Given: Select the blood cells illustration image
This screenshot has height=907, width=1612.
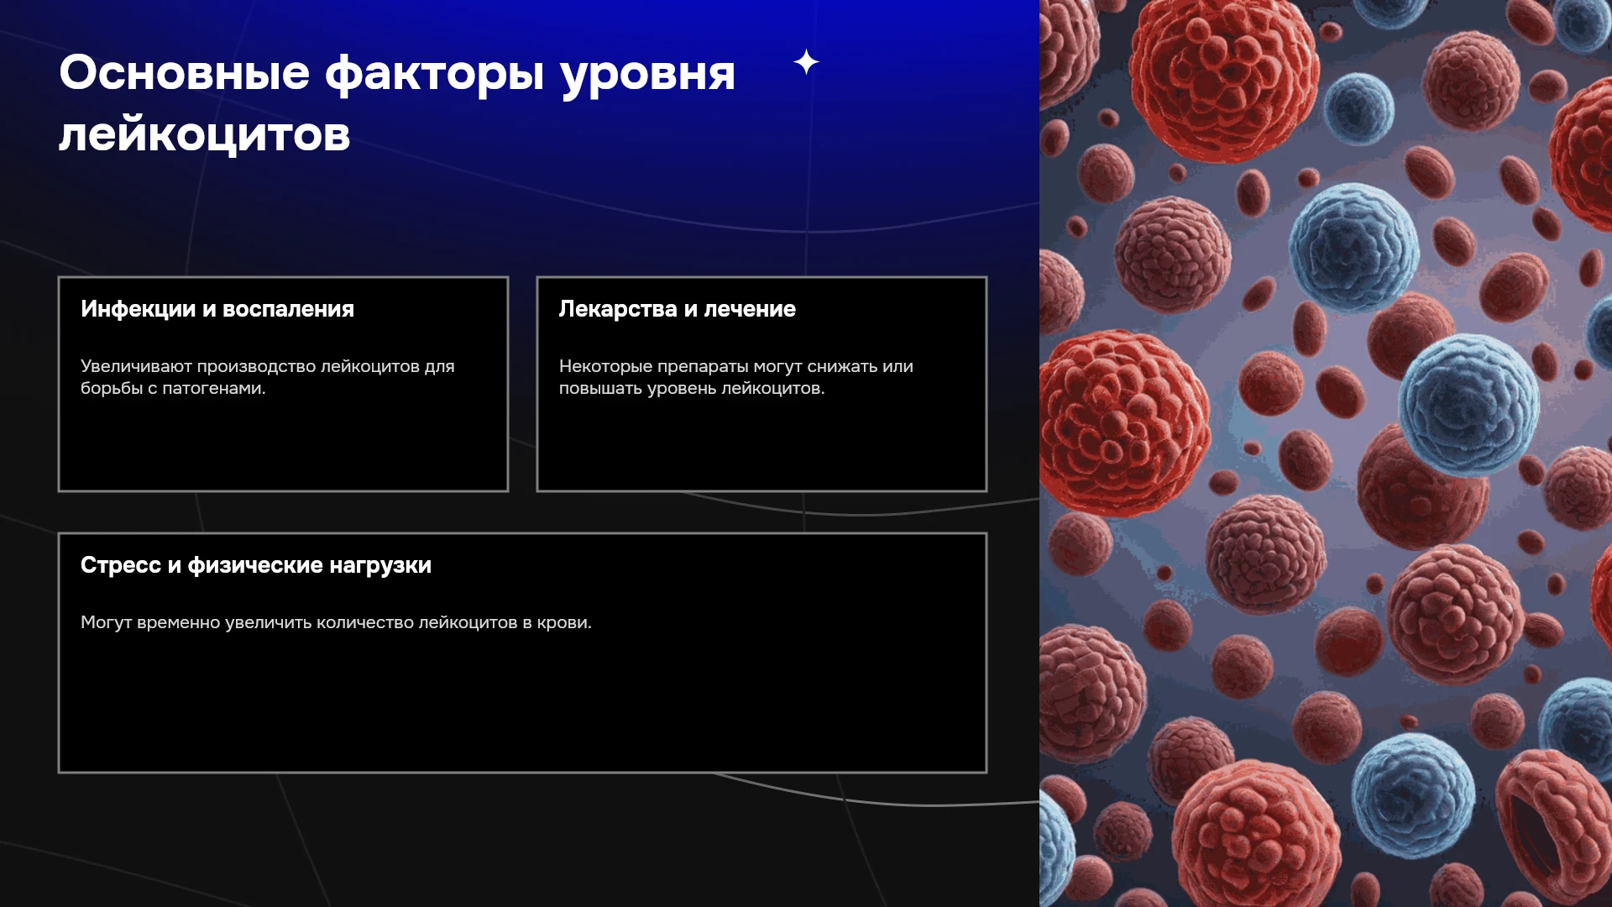Looking at the screenshot, I should 1326,453.
